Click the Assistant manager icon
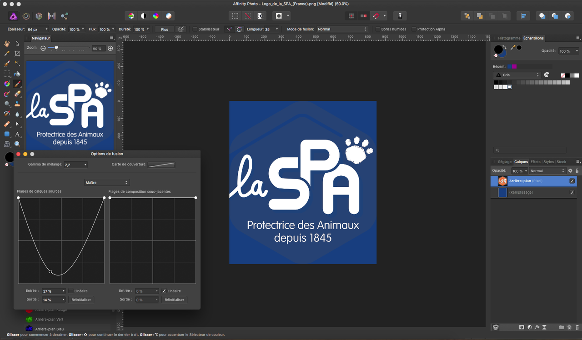Screen dimensions: 582x340 coord(400,16)
